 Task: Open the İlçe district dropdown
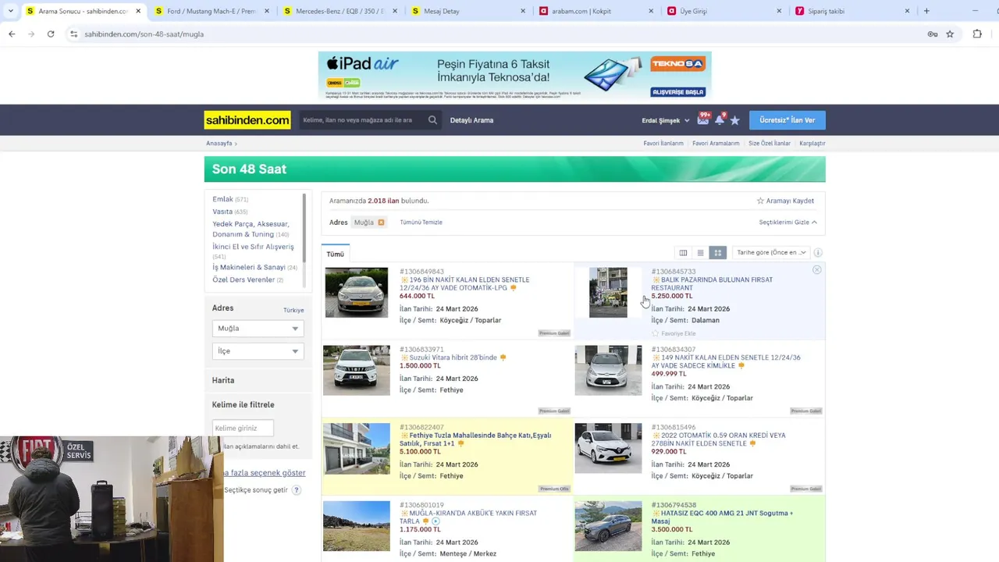point(258,351)
